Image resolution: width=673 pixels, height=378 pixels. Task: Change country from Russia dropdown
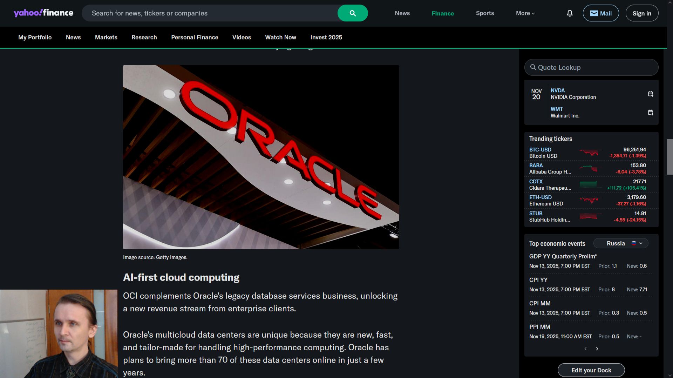point(621,243)
